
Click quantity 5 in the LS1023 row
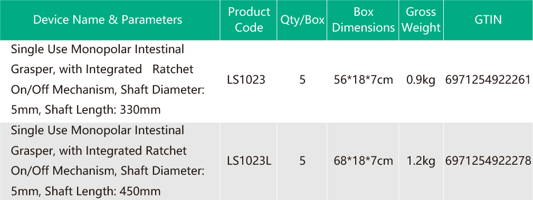coord(302,80)
